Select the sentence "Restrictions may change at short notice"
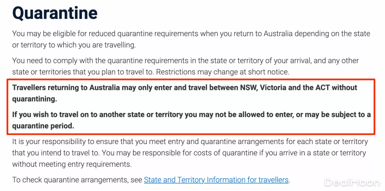This screenshot has width=385, height=191. [x=223, y=72]
